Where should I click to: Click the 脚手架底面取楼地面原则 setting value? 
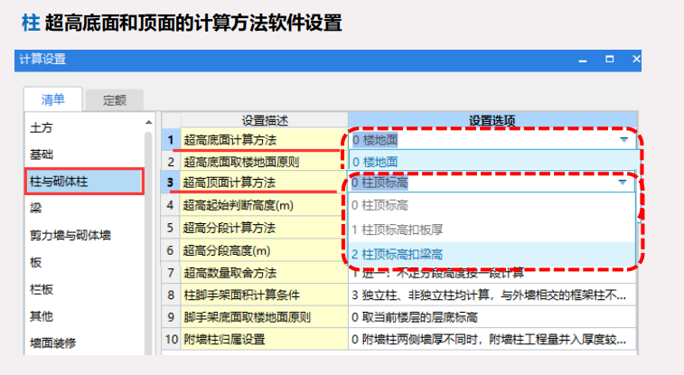click(492, 317)
